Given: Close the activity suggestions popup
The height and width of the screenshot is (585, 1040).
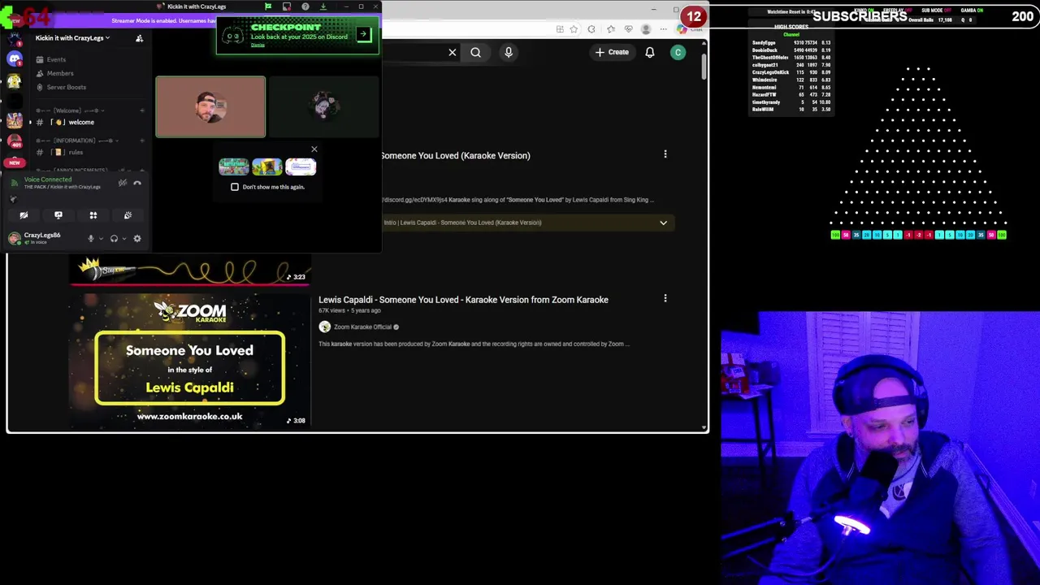Looking at the screenshot, I should pyautogui.click(x=314, y=149).
